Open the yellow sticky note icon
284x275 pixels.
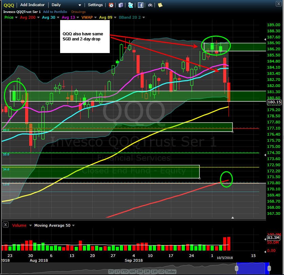[160, 5]
